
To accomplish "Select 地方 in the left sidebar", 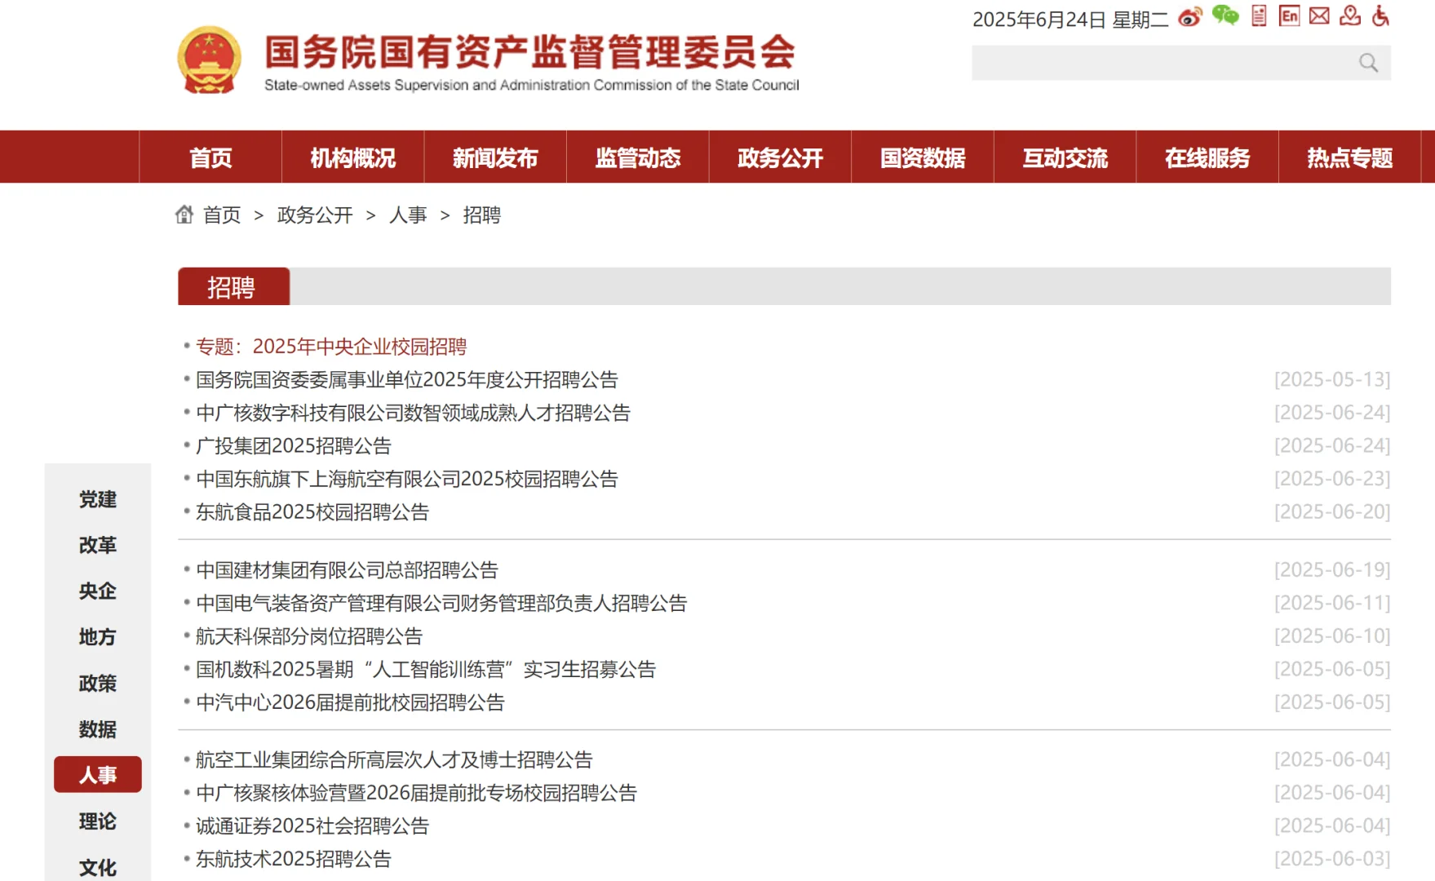I will click(x=98, y=637).
